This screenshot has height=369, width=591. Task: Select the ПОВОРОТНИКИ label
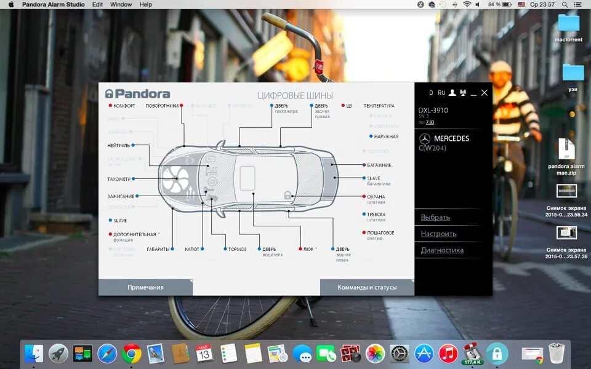click(162, 106)
